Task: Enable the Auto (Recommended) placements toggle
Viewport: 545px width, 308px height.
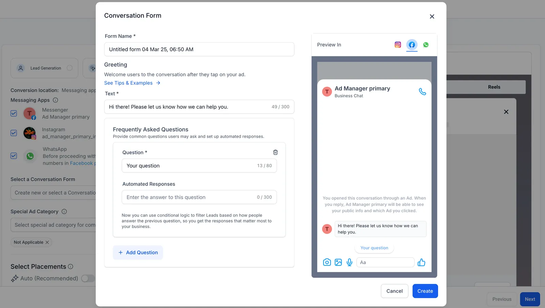Action: [x=88, y=278]
